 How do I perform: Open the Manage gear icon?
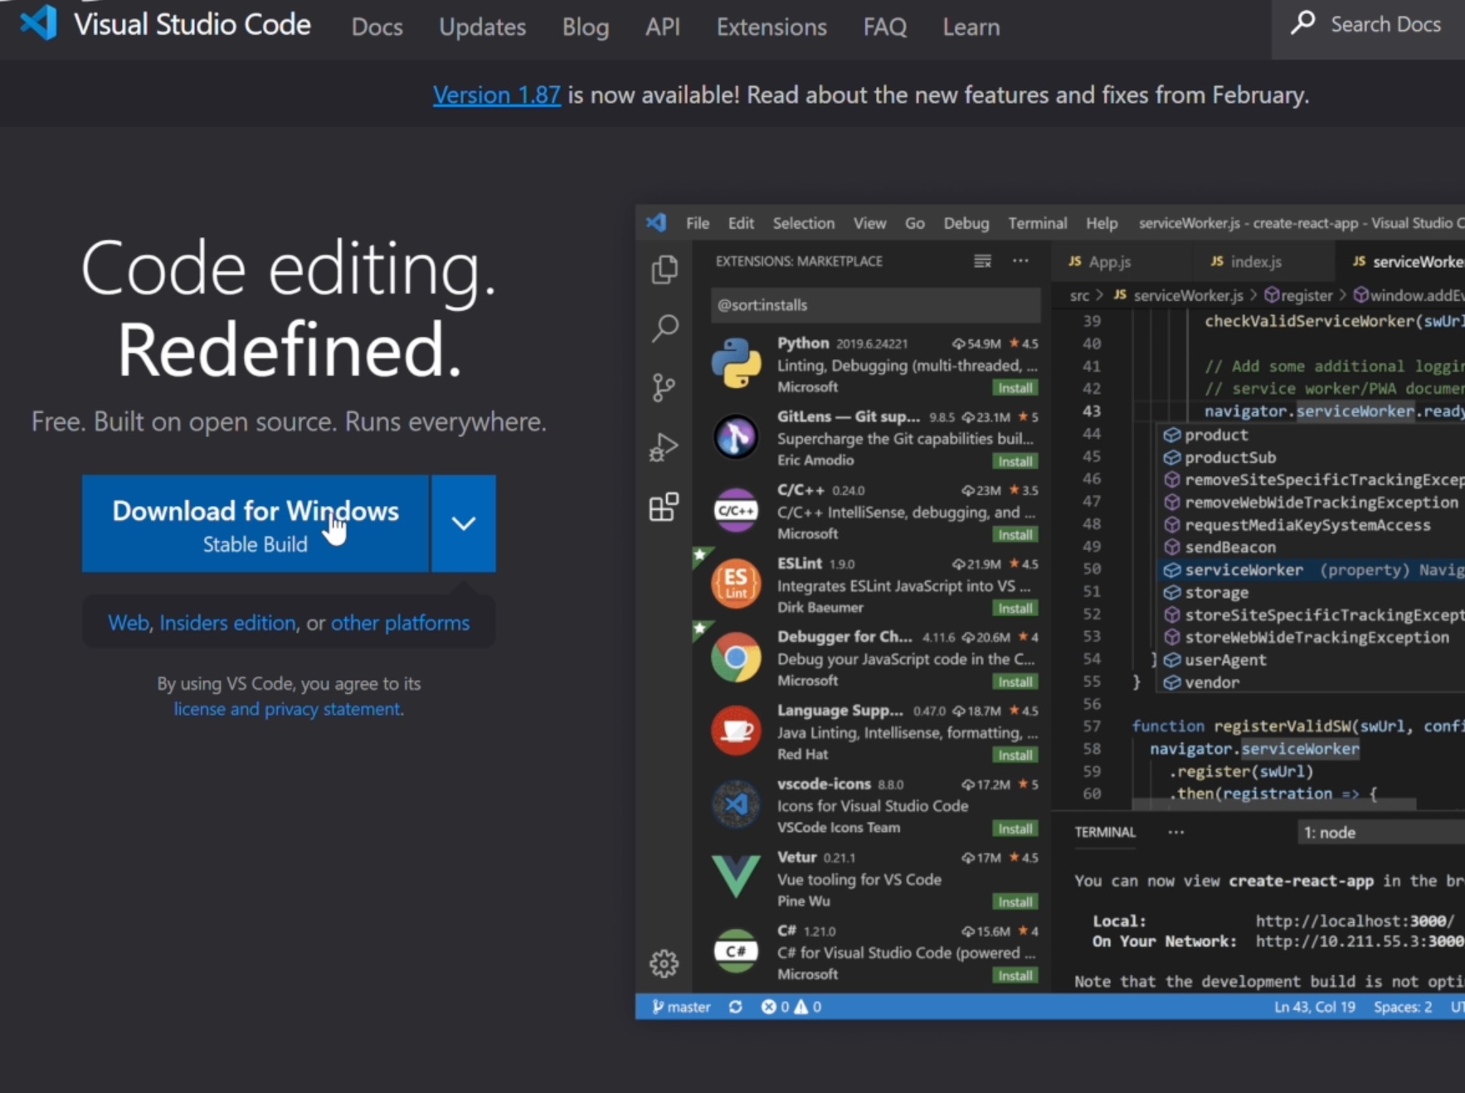664,964
